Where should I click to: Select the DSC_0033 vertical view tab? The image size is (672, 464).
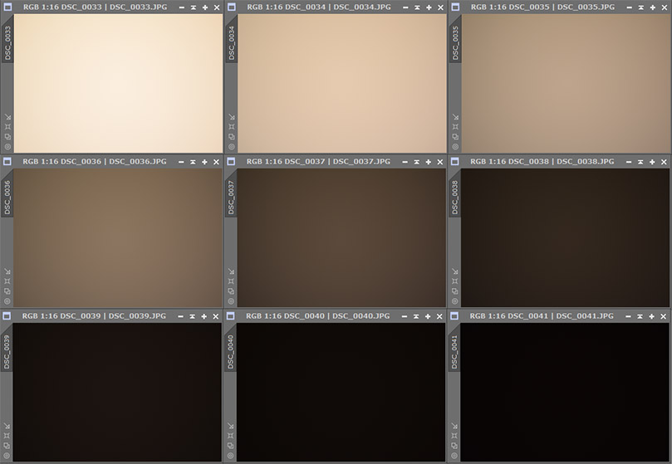tap(7, 43)
